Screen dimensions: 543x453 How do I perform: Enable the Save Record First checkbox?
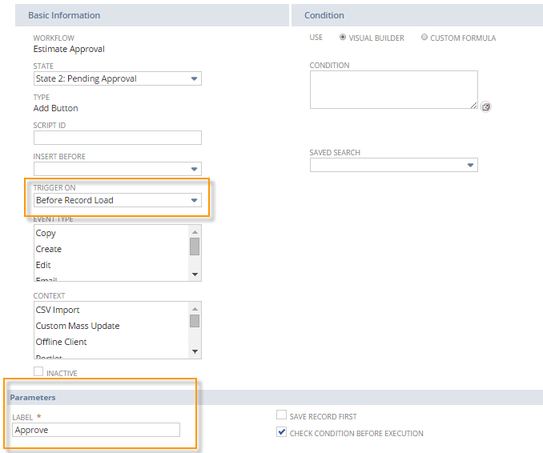tap(282, 415)
